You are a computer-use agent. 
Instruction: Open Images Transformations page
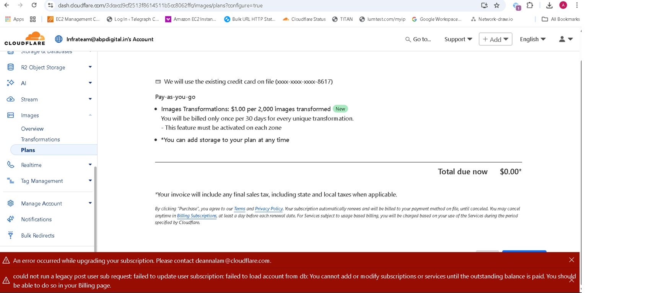[41, 139]
